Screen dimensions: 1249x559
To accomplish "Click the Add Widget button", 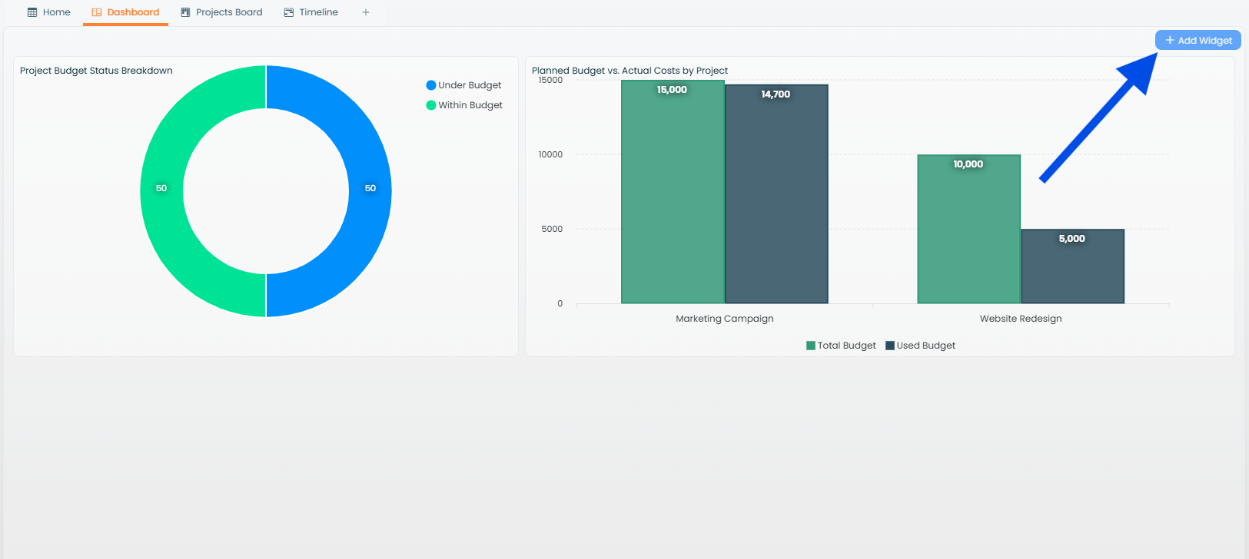I will click(1198, 40).
